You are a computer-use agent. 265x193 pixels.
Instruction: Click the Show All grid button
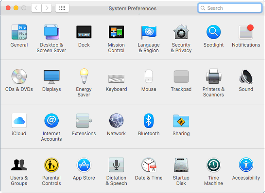pos(62,8)
